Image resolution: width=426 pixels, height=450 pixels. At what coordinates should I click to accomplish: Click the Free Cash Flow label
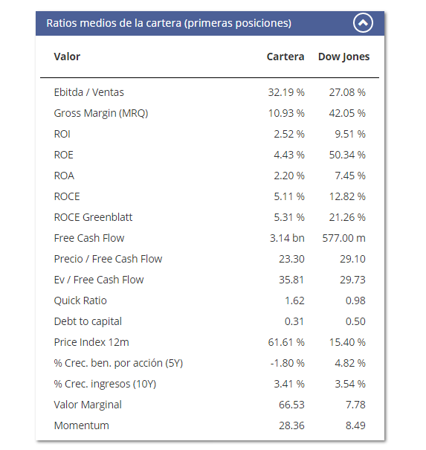click(89, 238)
